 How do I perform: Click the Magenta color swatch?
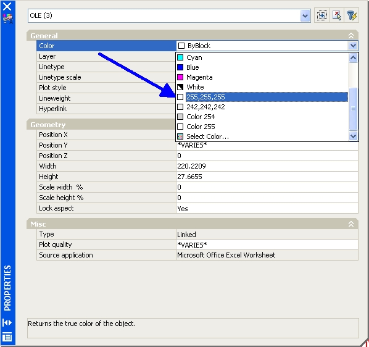[x=180, y=77]
